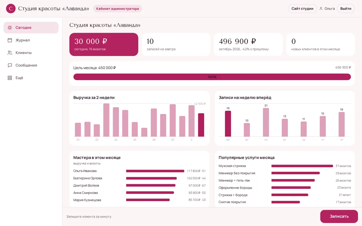Click the Цель месяца: 450 000 ₽ label
Viewport: 362px width, 226px height.
click(94, 68)
